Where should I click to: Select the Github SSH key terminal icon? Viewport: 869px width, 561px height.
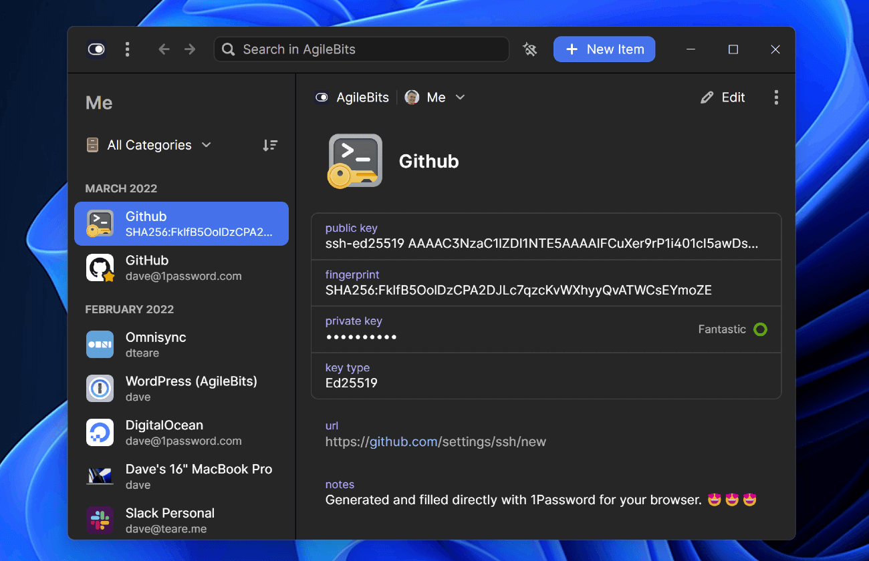click(100, 224)
